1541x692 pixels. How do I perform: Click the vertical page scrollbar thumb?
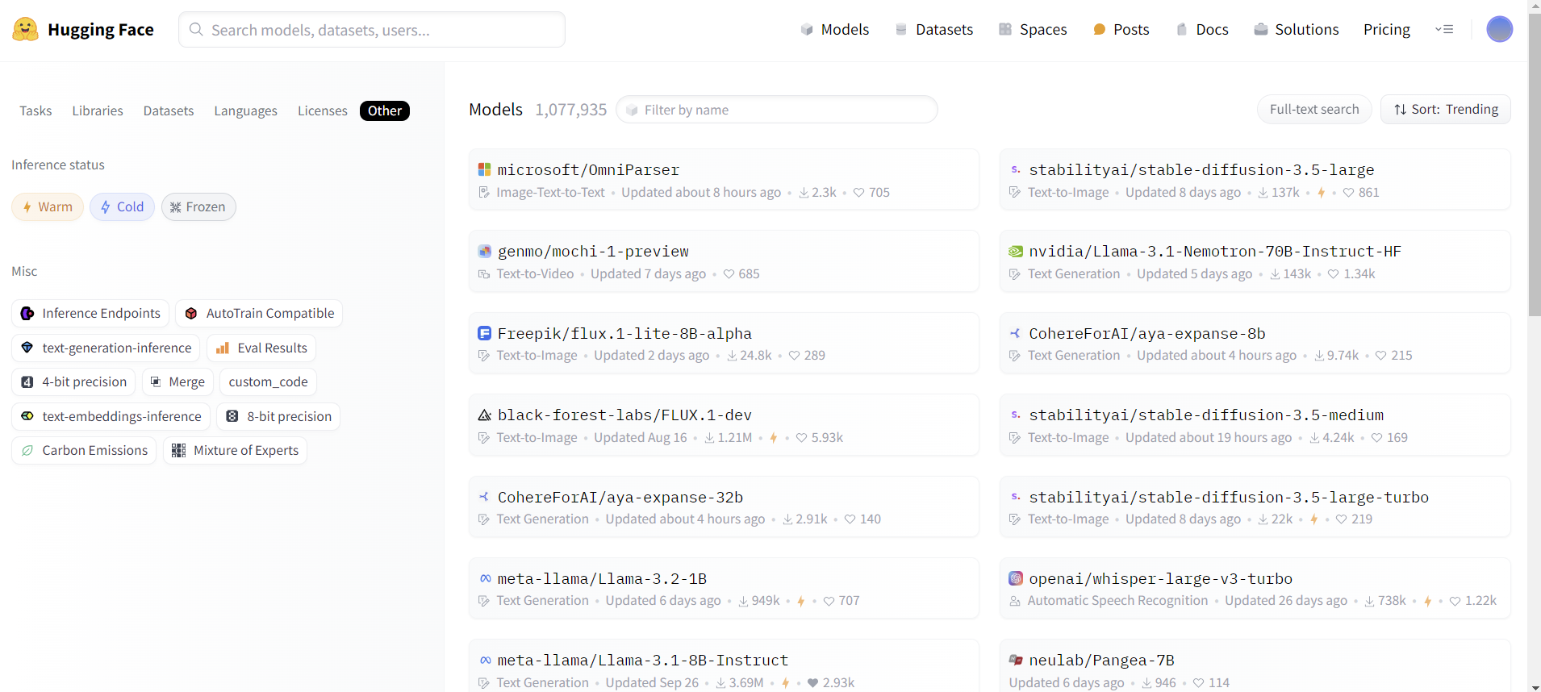tap(1535, 165)
